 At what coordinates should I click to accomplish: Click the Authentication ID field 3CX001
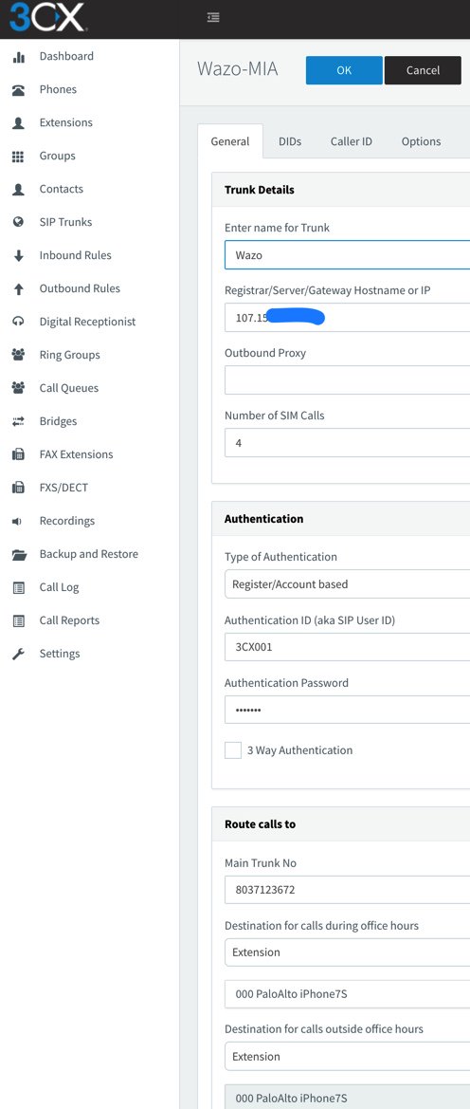[347, 646]
